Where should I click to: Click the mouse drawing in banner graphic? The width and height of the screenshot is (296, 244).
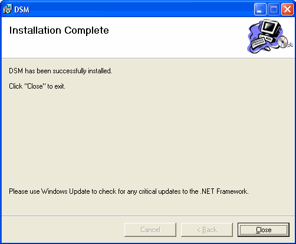coord(267,48)
